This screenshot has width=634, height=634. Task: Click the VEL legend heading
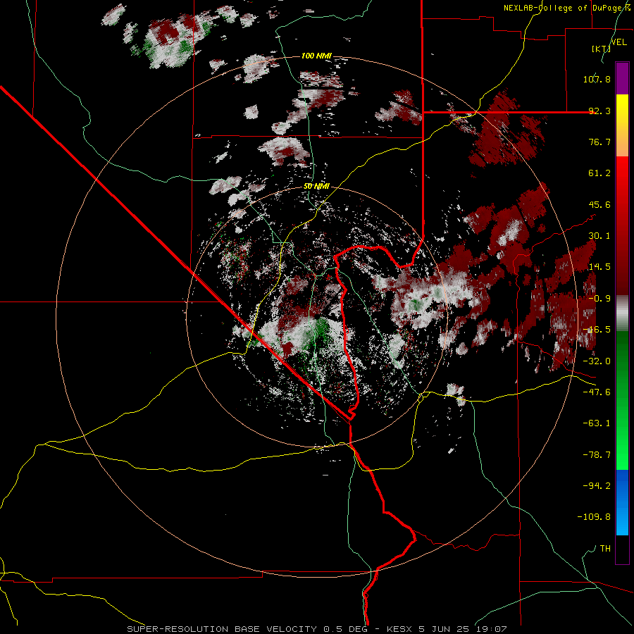pos(619,42)
